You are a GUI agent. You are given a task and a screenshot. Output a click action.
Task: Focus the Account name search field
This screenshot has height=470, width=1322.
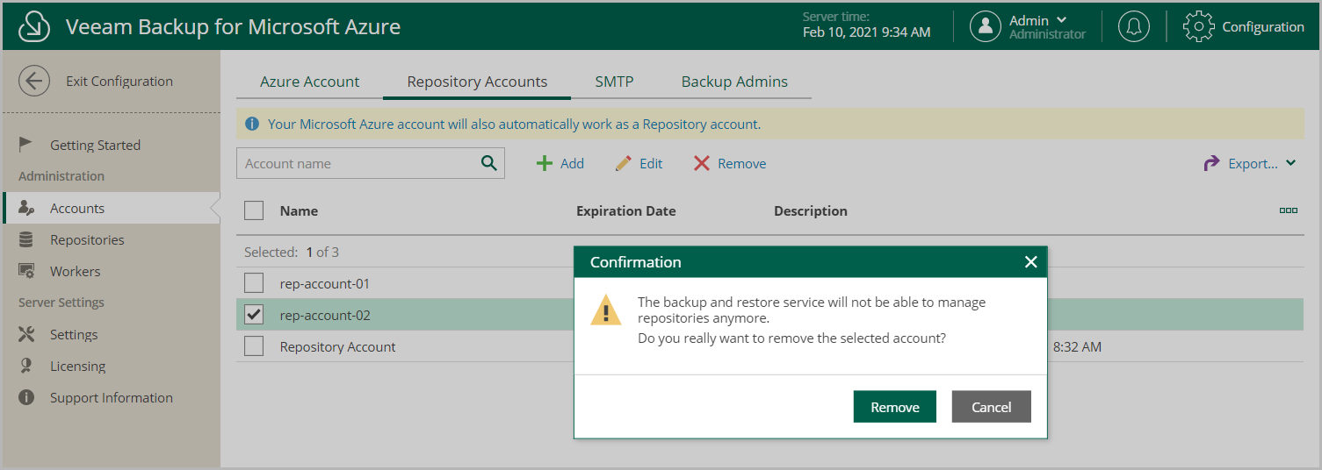click(x=370, y=163)
